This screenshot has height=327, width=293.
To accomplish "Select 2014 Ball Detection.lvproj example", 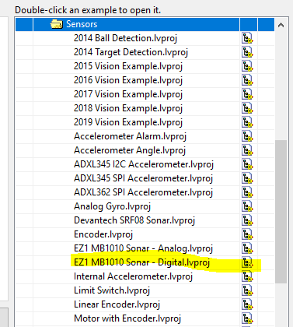I will click(x=125, y=38).
